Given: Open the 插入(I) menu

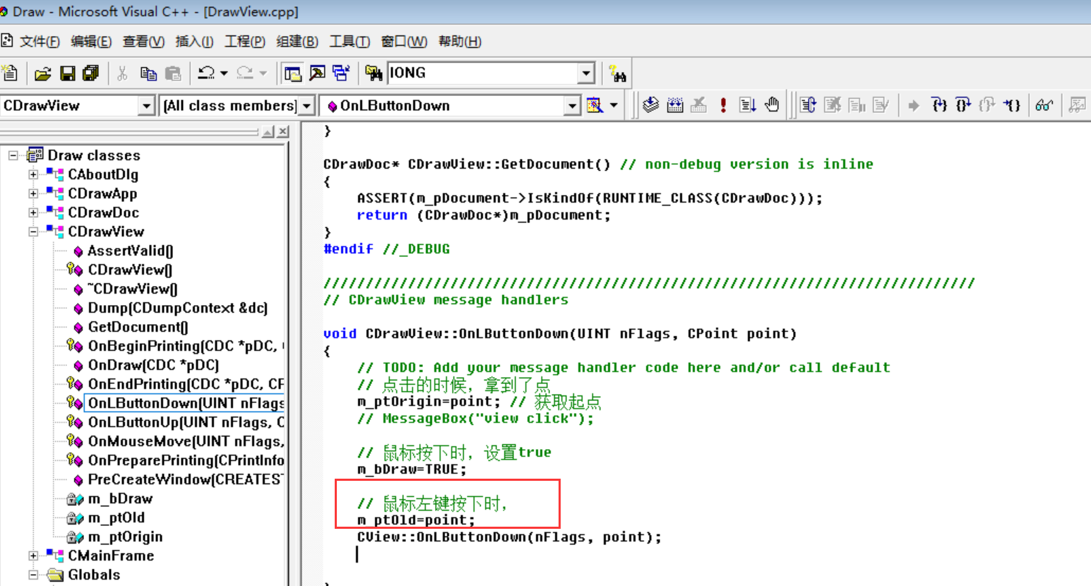Looking at the screenshot, I should (x=194, y=42).
